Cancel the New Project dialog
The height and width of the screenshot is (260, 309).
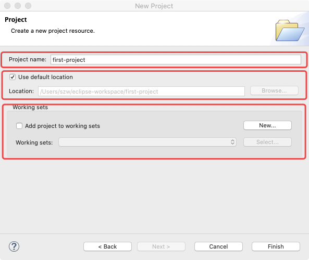coord(218,246)
